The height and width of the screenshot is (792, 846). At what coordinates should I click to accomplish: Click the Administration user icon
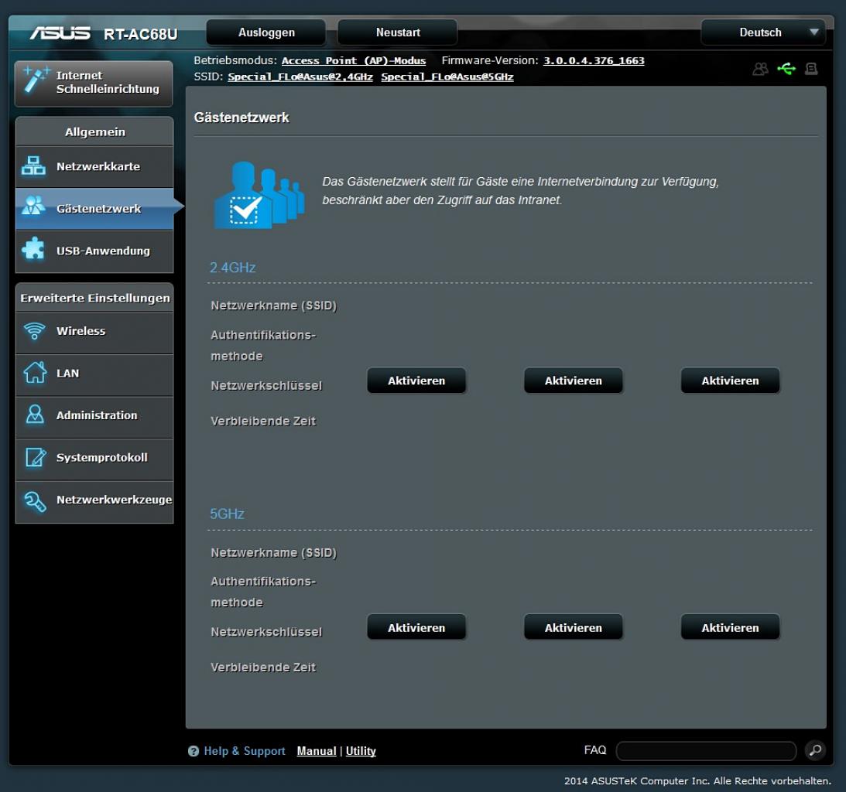pos(35,415)
